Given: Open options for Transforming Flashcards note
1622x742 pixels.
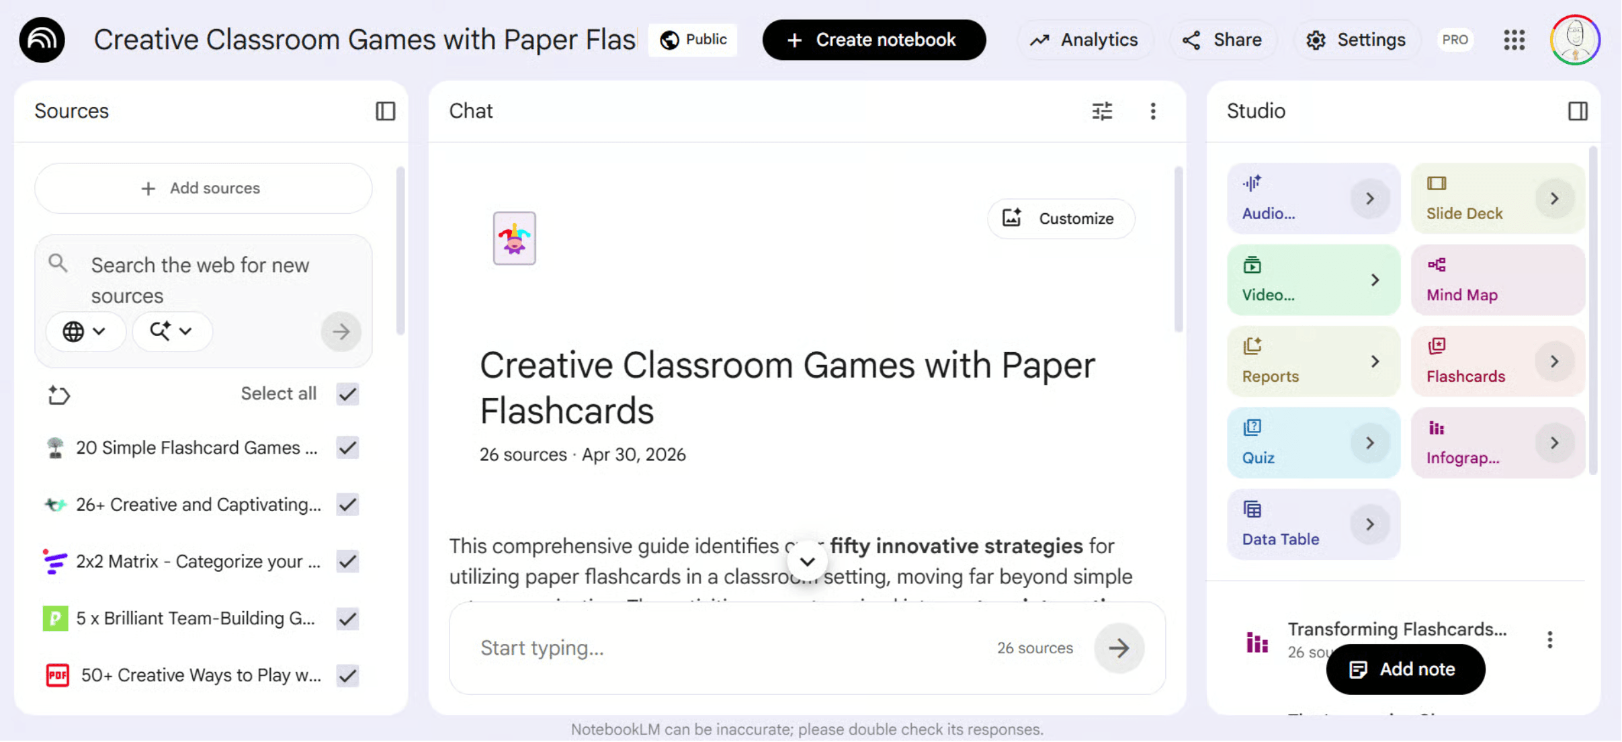Looking at the screenshot, I should click(1549, 639).
